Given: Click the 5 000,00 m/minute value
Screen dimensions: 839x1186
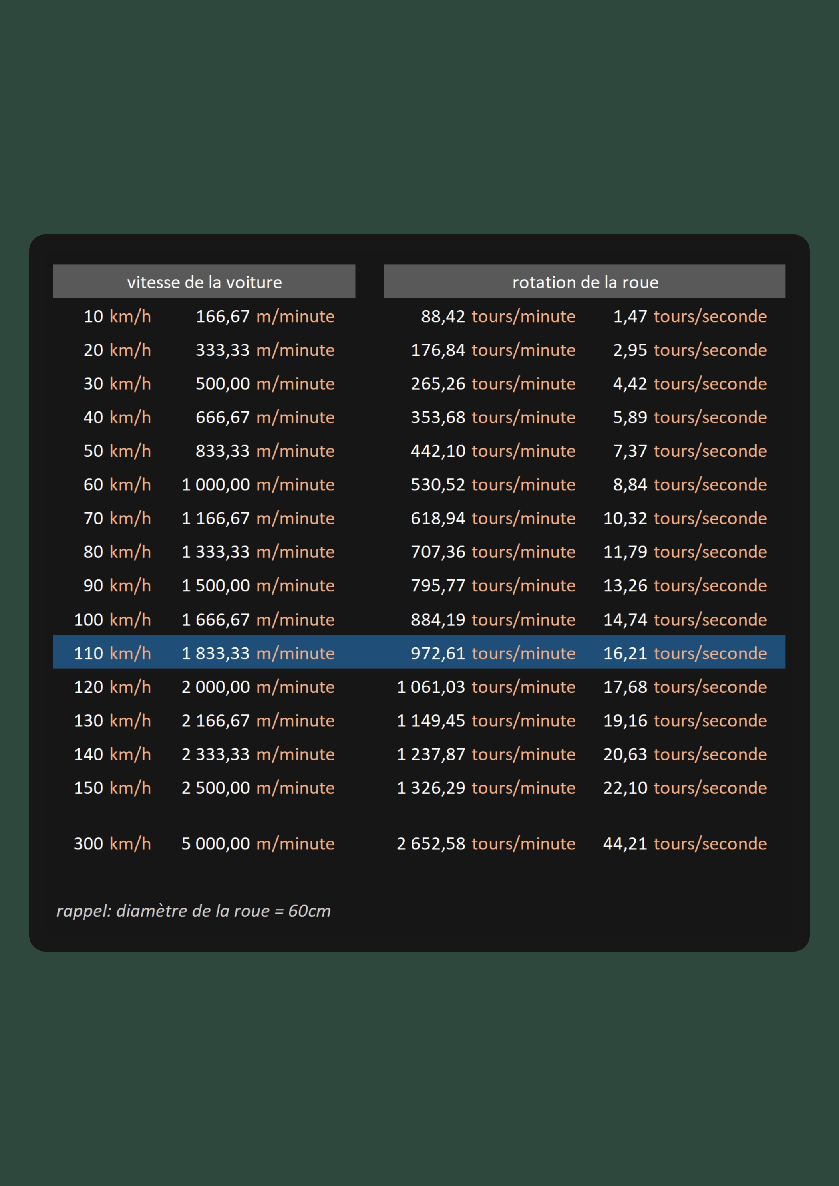Looking at the screenshot, I should [x=258, y=843].
